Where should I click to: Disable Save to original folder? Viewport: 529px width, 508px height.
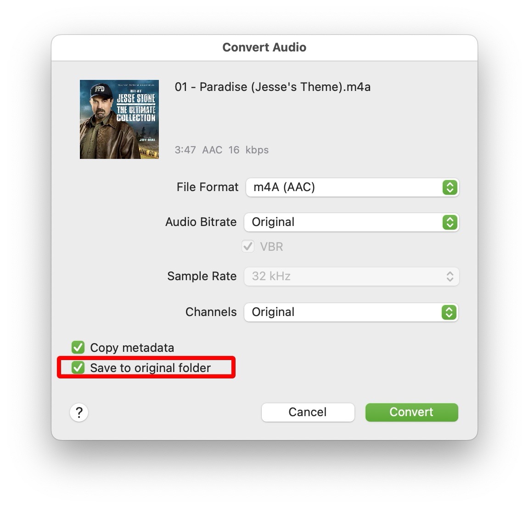point(78,367)
